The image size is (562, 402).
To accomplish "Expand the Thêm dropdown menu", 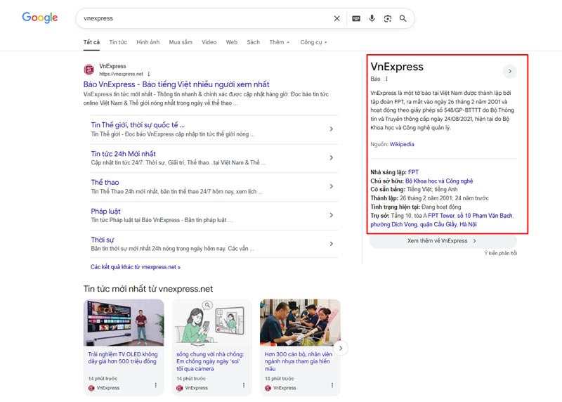I will tap(279, 42).
